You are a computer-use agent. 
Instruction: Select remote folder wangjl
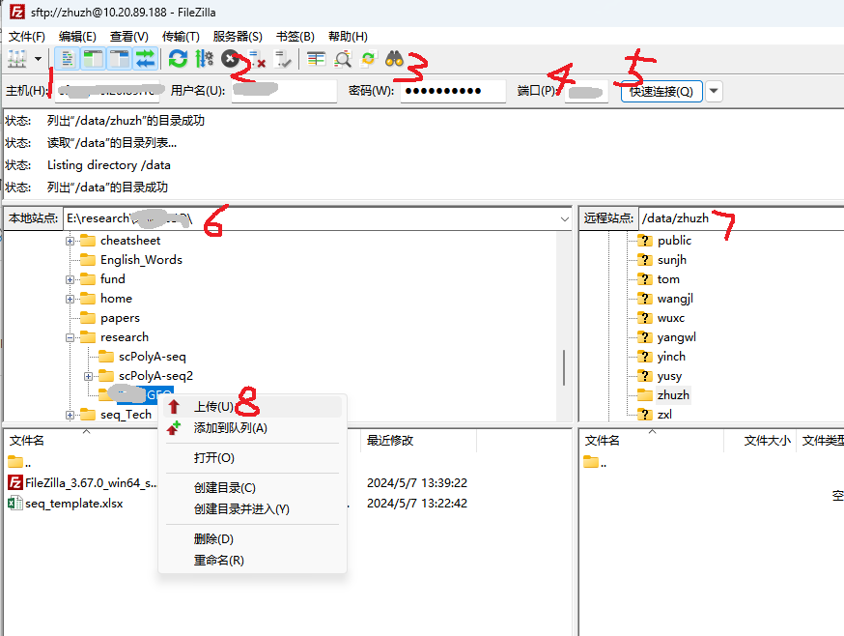(675, 299)
